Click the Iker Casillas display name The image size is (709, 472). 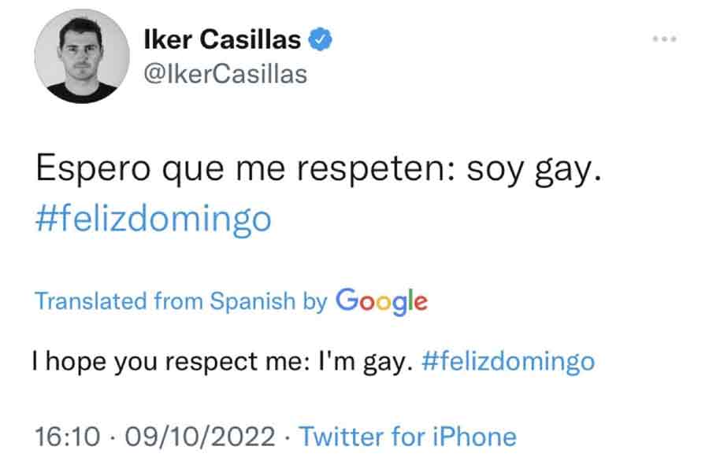click(x=224, y=39)
